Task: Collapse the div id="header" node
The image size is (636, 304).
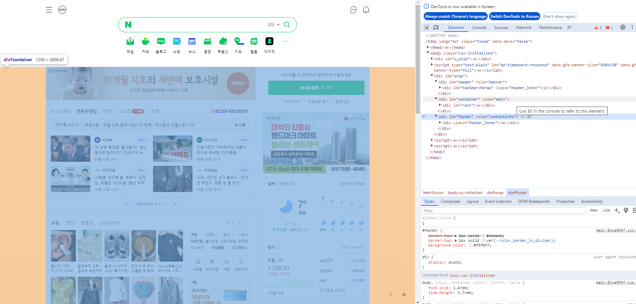Action: pyautogui.click(x=436, y=82)
